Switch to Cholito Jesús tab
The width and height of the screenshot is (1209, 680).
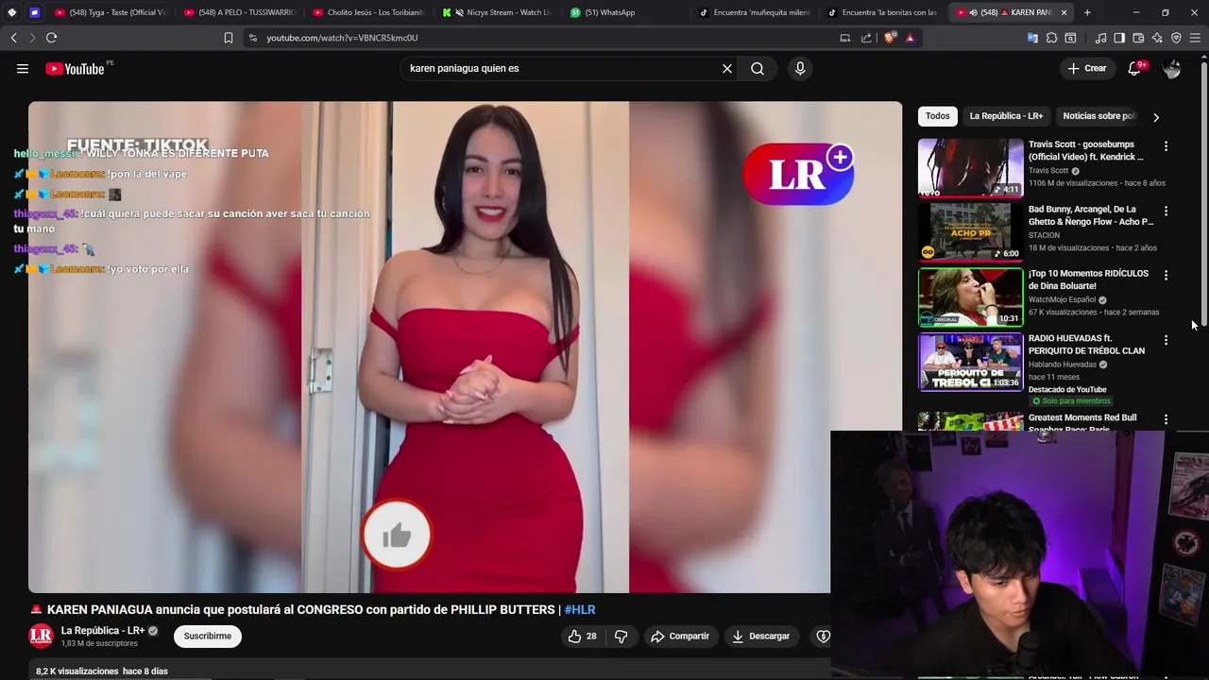pyautogui.click(x=367, y=12)
